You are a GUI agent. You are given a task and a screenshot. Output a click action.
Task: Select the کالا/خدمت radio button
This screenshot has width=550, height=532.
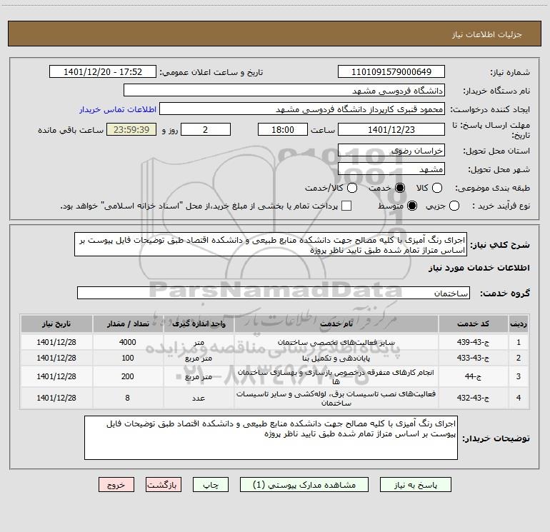click(x=352, y=188)
